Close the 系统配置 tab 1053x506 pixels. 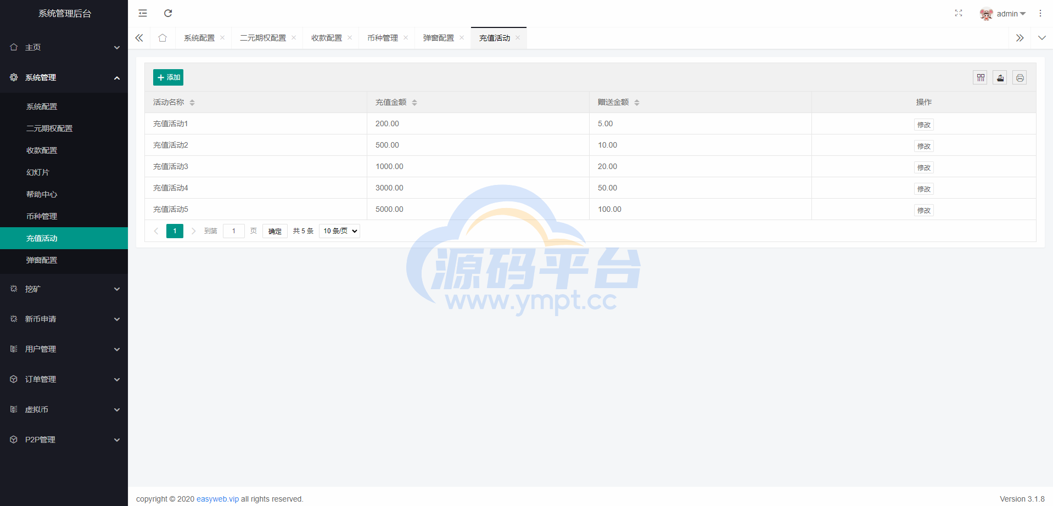[222, 38]
